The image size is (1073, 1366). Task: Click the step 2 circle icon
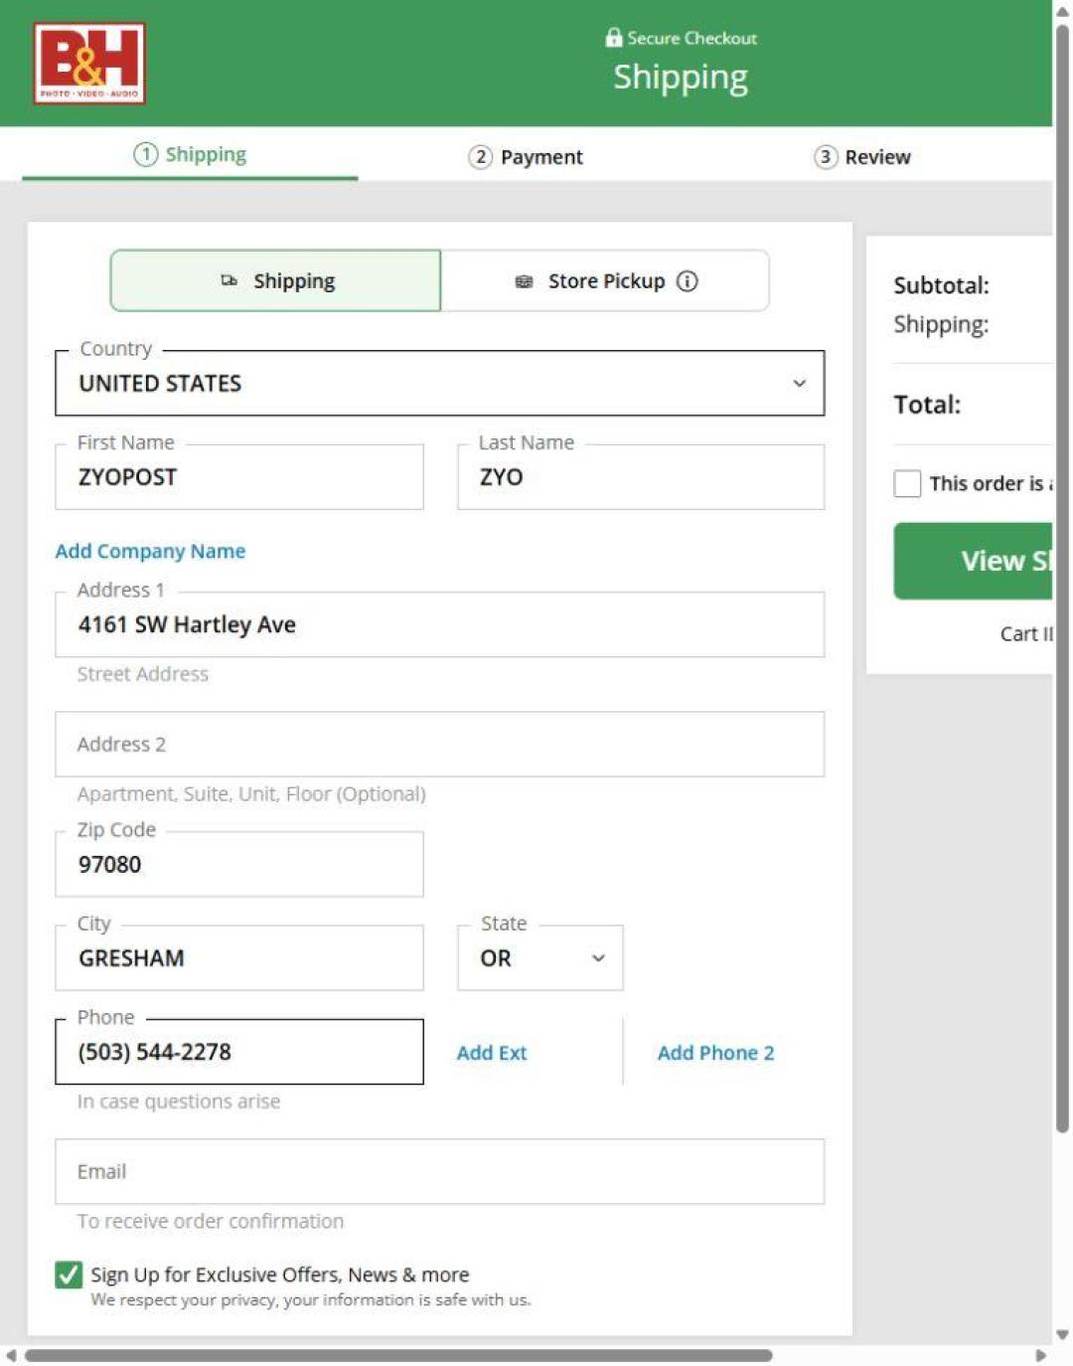click(x=481, y=157)
